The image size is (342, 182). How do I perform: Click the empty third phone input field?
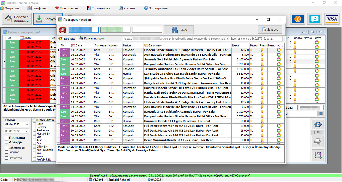click(x=147, y=30)
